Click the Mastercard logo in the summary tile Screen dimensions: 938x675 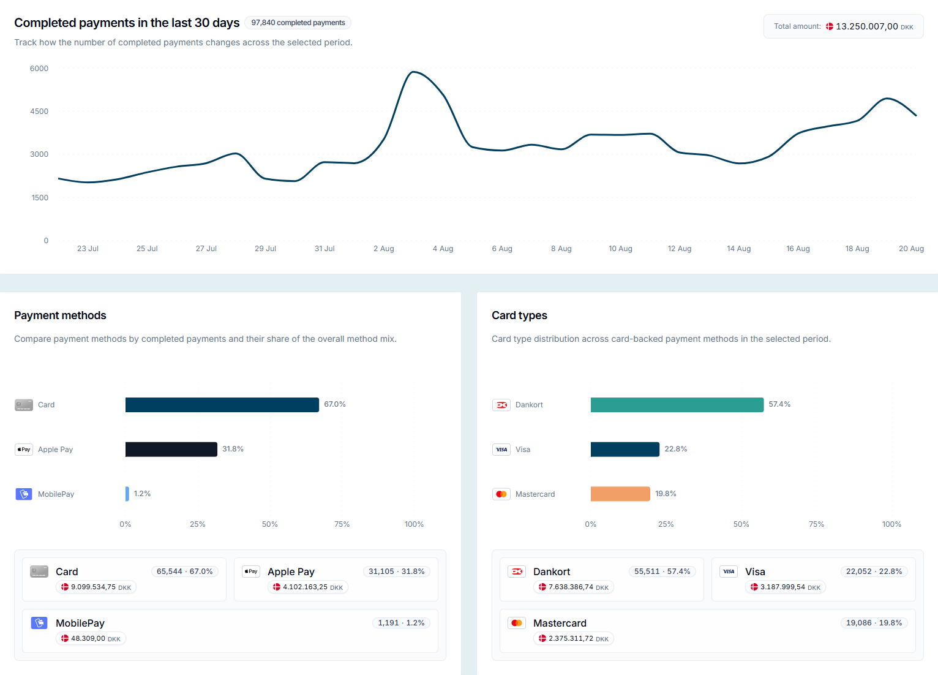(517, 623)
